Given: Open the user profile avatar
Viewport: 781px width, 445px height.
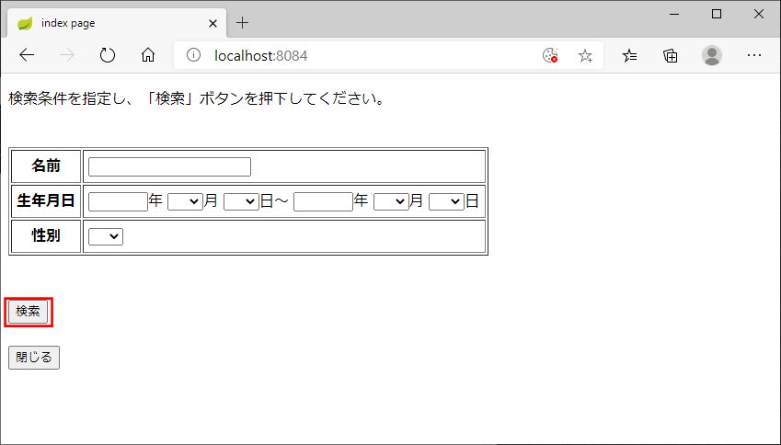Looking at the screenshot, I should [712, 55].
